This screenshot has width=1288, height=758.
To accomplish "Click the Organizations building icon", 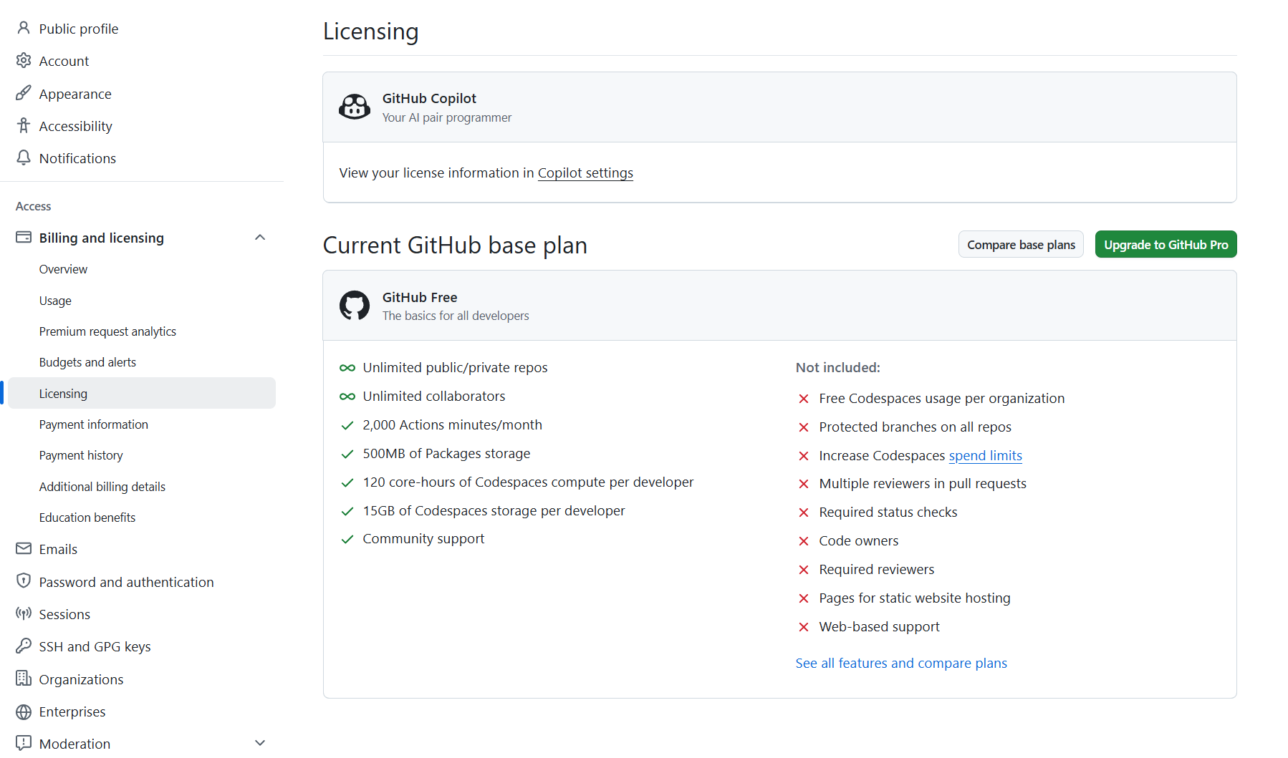I will (x=24, y=678).
